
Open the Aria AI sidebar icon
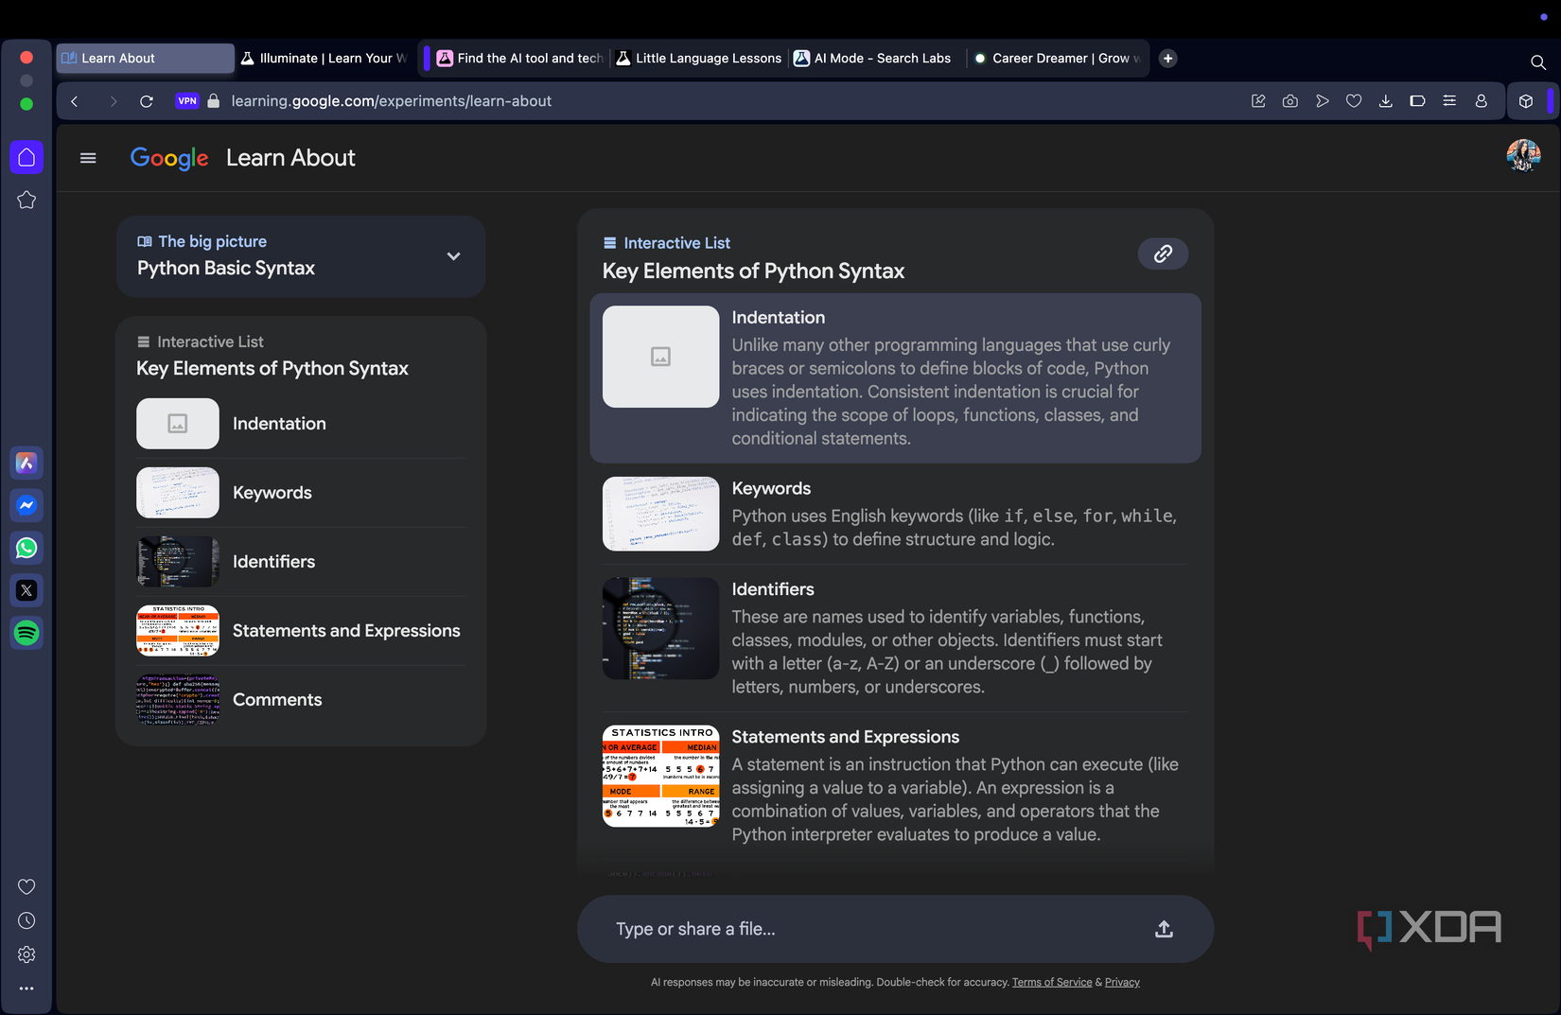point(26,463)
